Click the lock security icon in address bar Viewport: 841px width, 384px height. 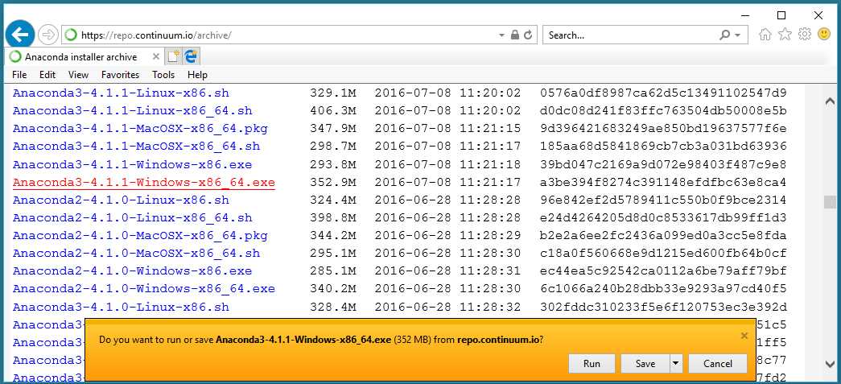click(515, 35)
